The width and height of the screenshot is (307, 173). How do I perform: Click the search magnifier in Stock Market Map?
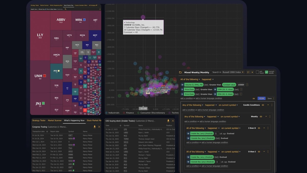click(x=65, y=9)
